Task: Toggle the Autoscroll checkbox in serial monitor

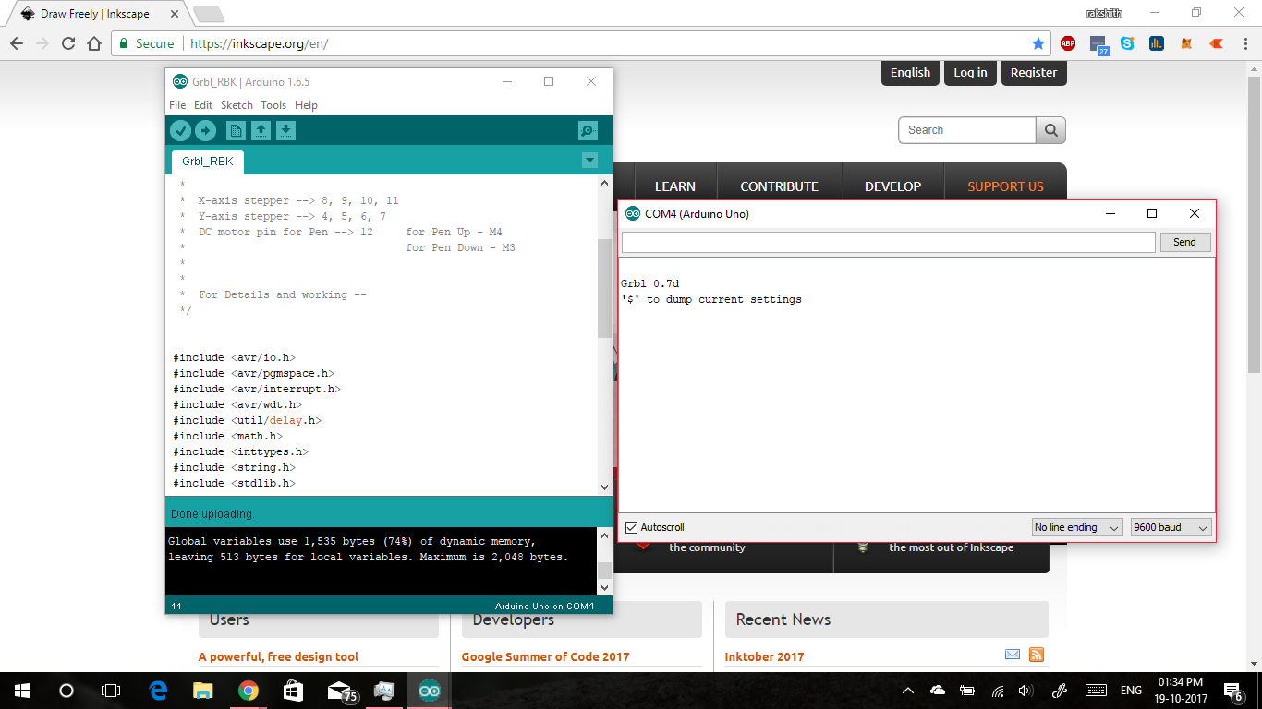Action: (632, 527)
